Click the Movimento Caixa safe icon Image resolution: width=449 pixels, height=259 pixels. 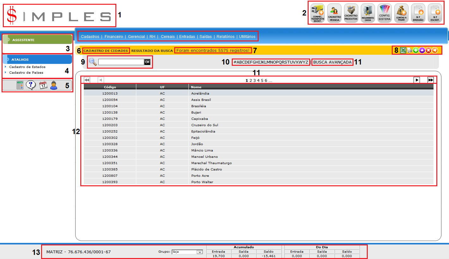coord(368,13)
